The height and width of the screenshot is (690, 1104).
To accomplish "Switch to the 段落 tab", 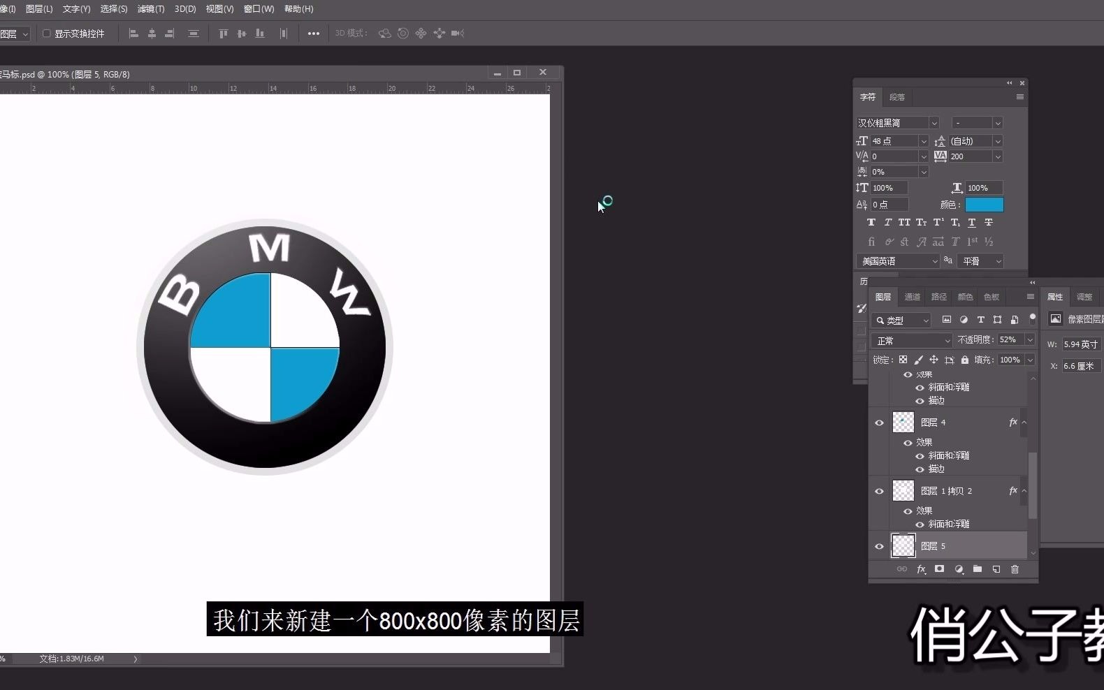I will 897,97.
